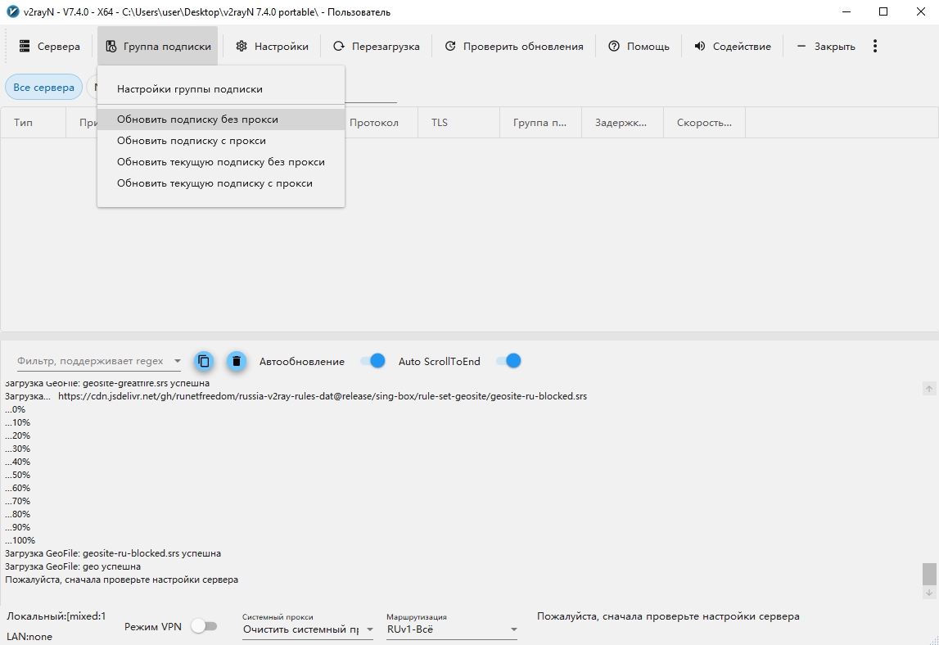Click the Содействие button

(733, 46)
